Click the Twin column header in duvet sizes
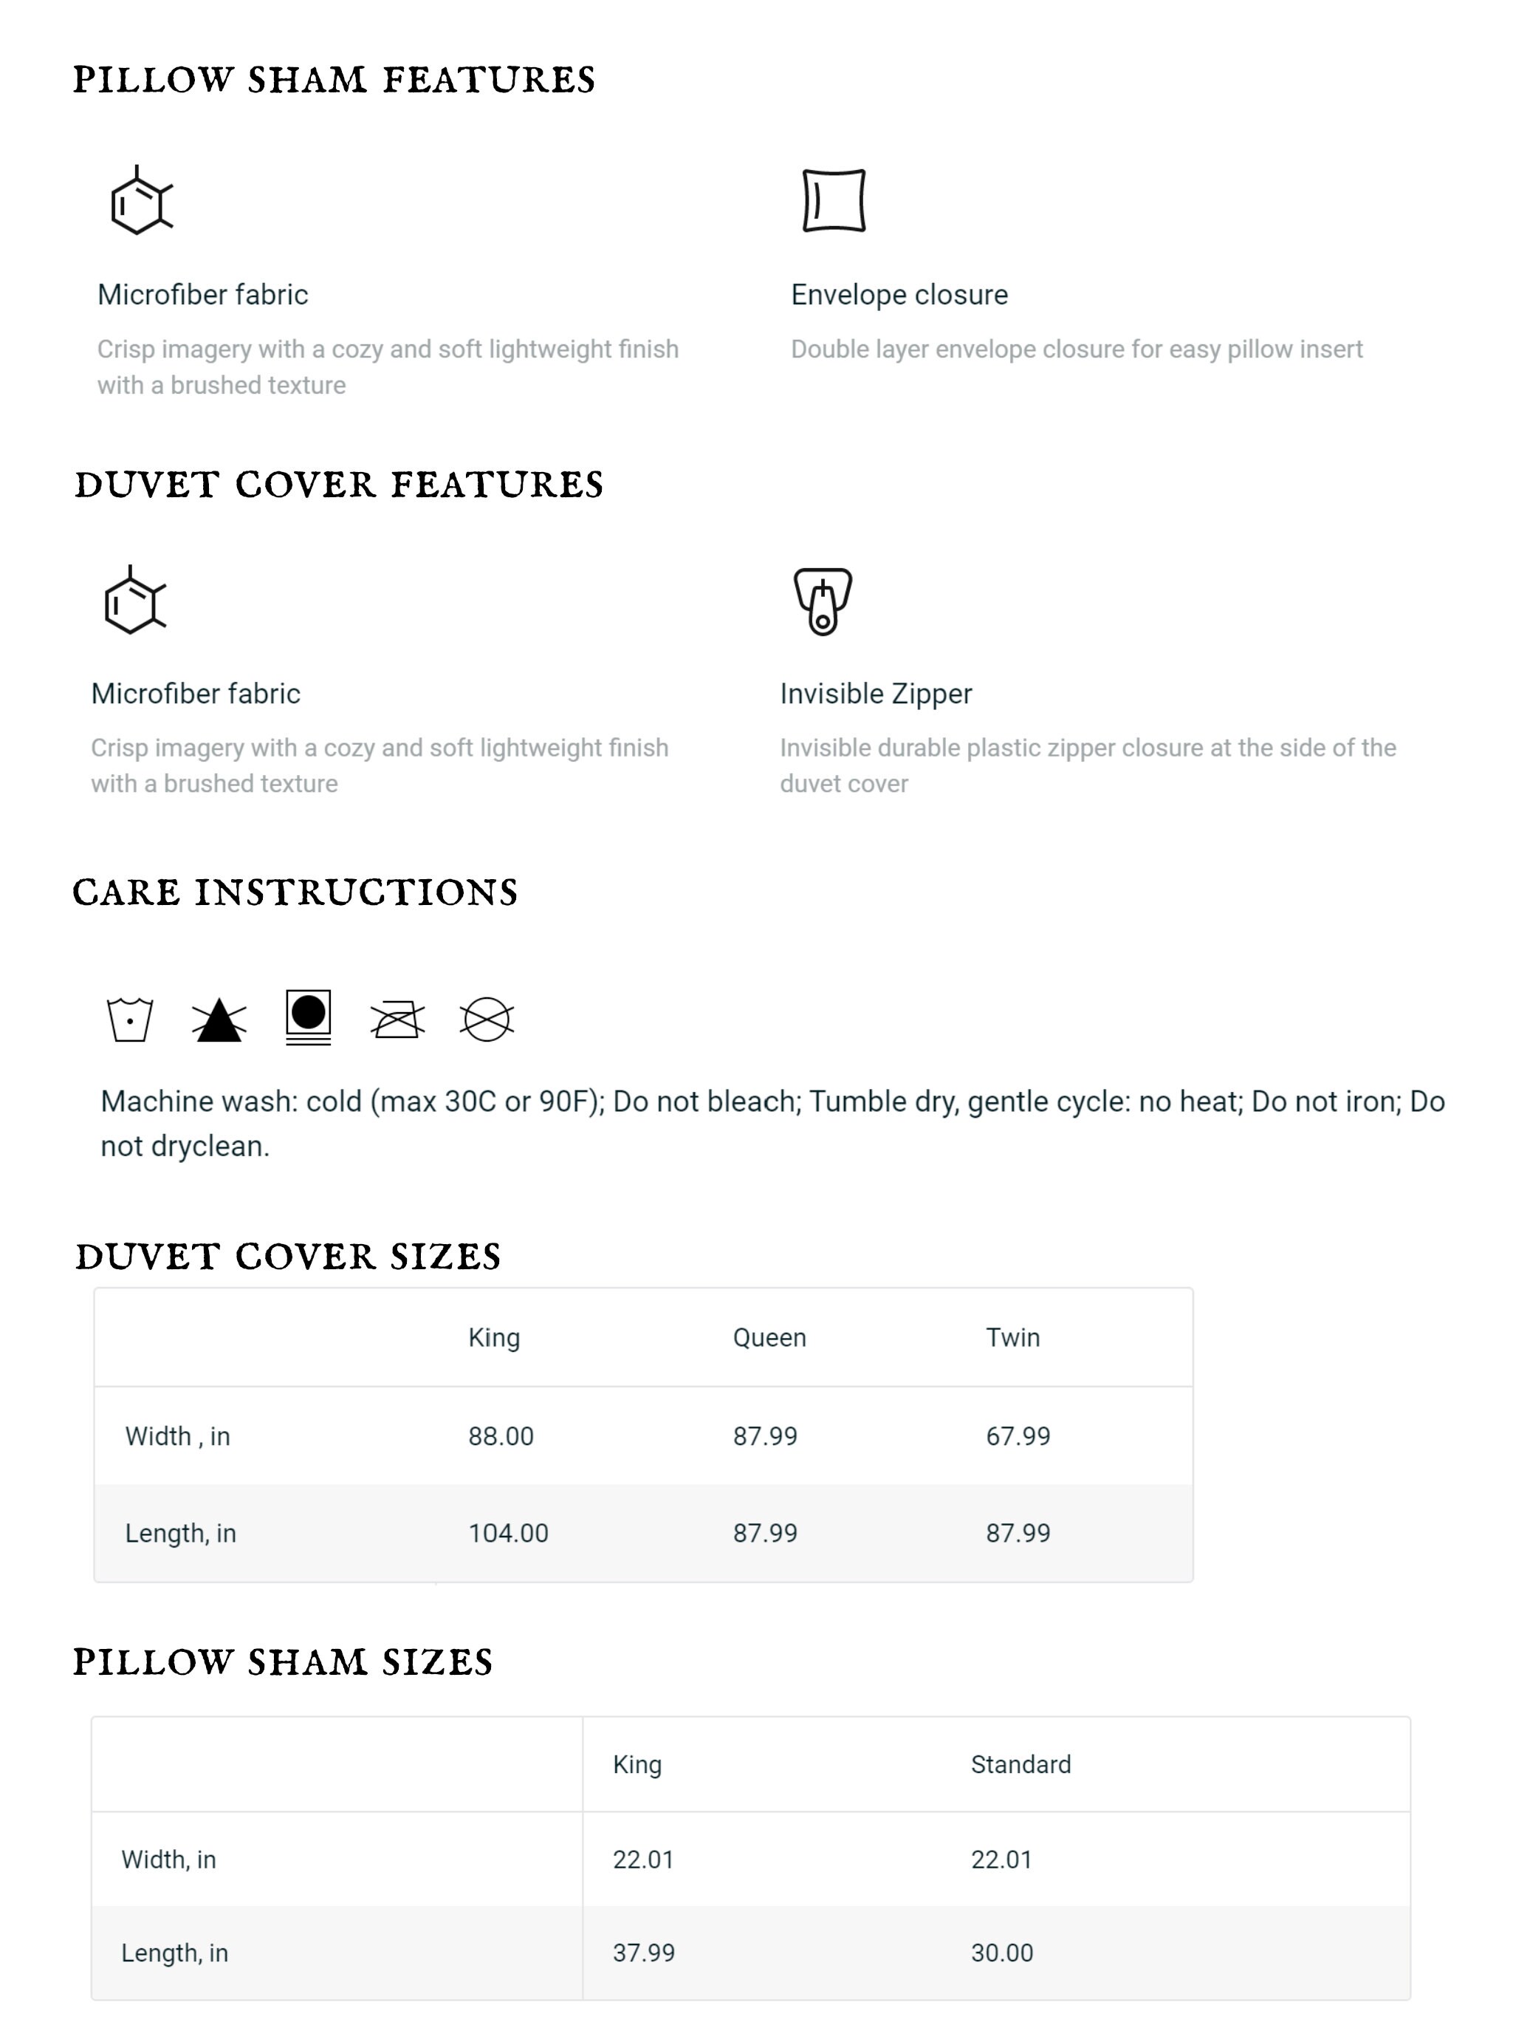 [1012, 1338]
